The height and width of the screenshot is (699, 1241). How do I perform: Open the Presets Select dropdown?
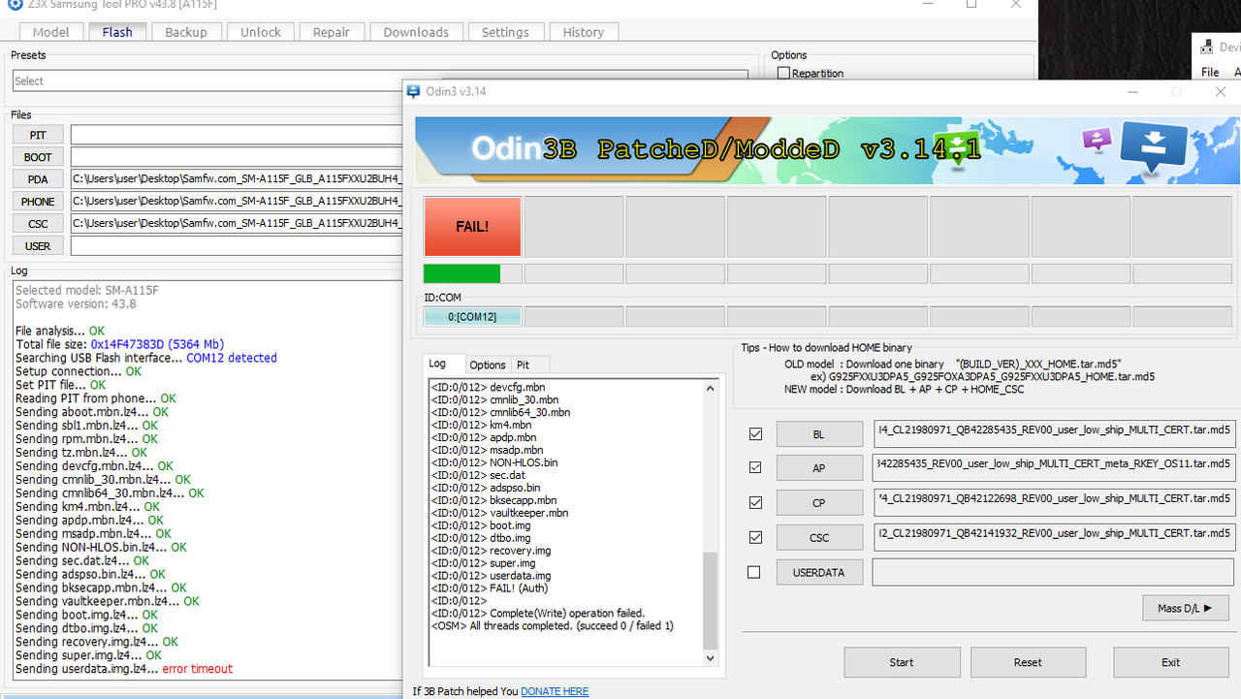point(380,80)
